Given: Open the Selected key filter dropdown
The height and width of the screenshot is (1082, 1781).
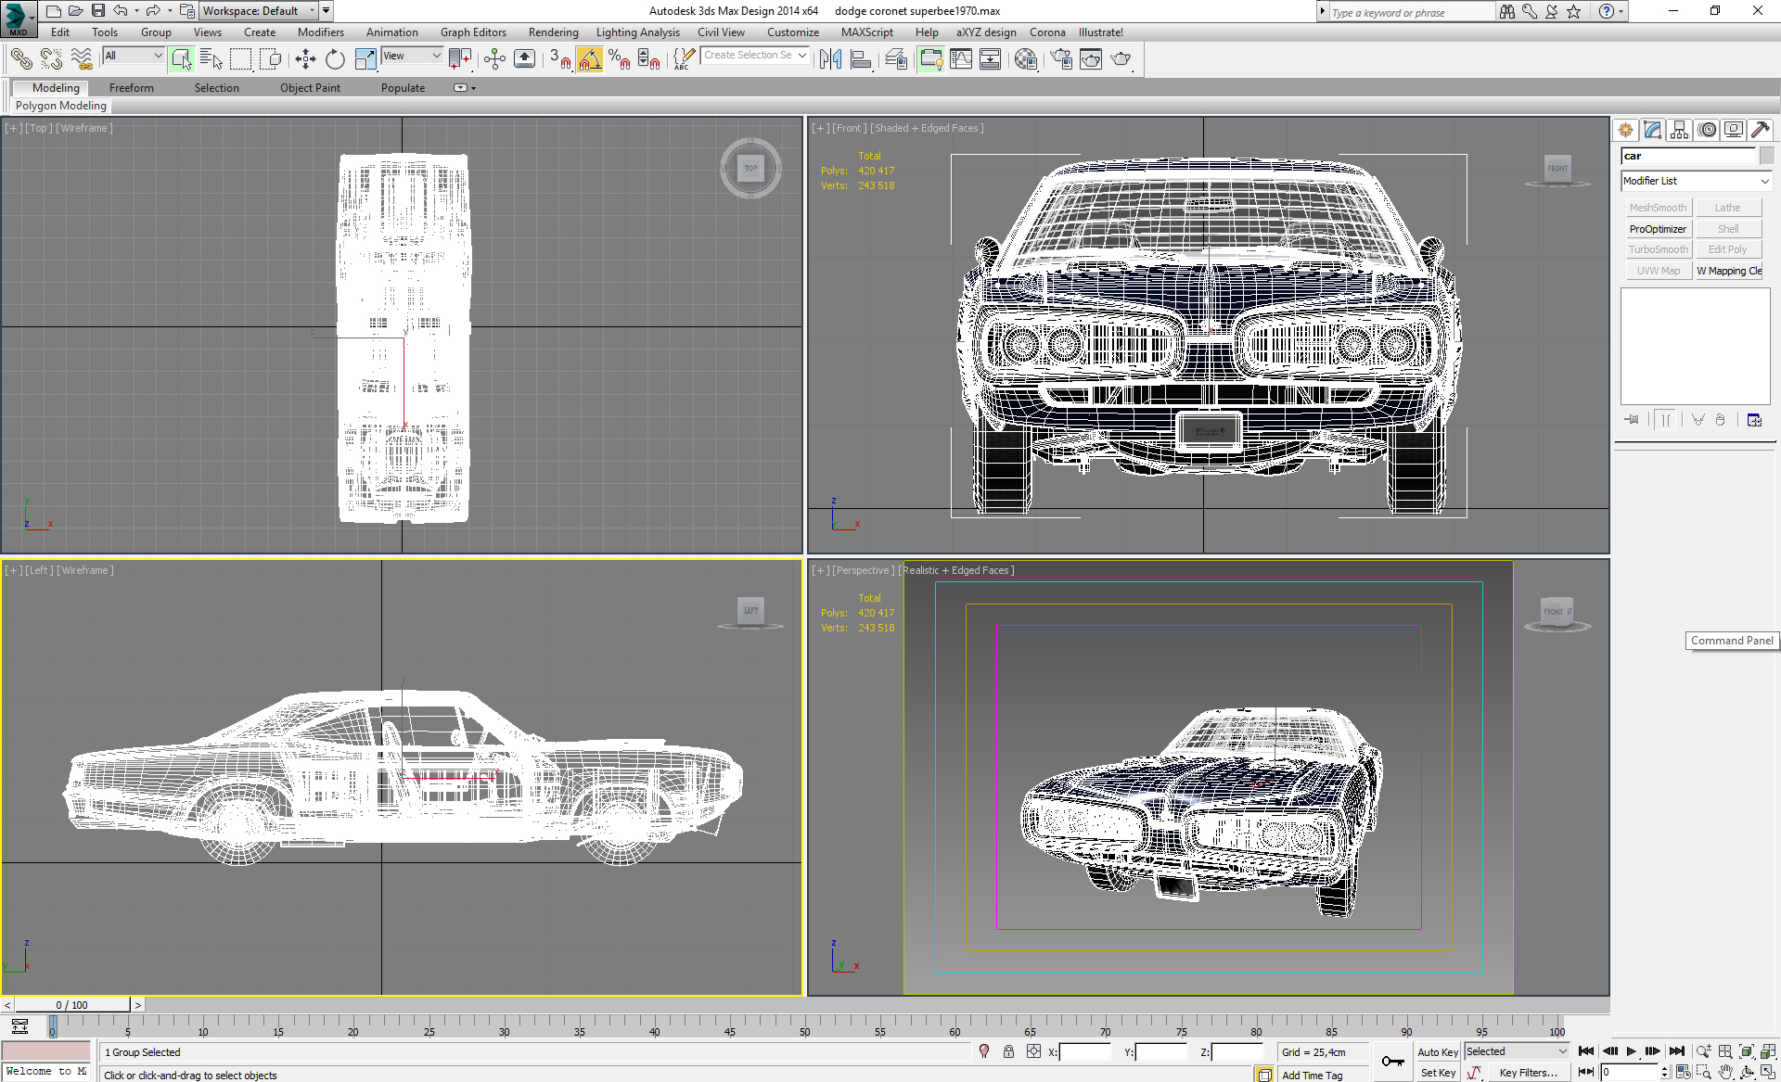Looking at the screenshot, I should 1517,1051.
